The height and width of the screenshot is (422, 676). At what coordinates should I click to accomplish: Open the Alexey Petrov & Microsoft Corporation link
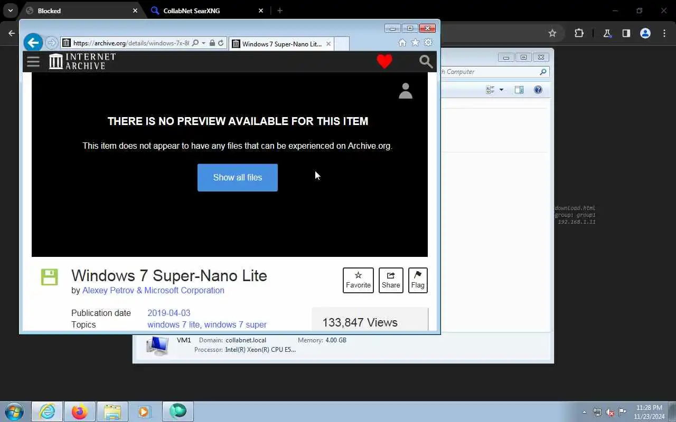pyautogui.click(x=153, y=290)
